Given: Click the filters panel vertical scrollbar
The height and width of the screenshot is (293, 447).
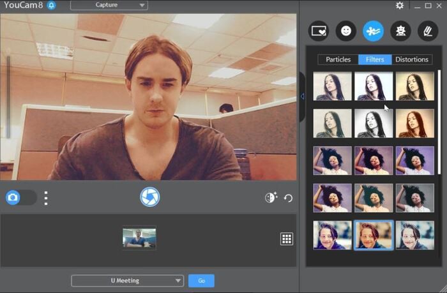Looking at the screenshot, I should pyautogui.click(x=439, y=121).
